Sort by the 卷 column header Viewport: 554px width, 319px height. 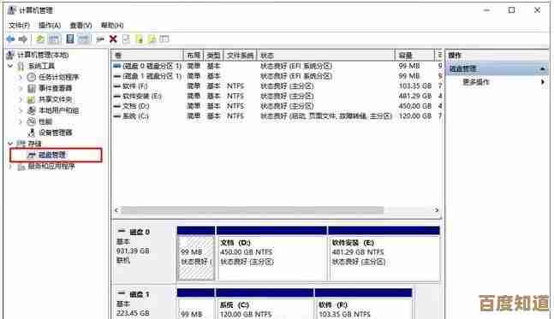pos(147,56)
